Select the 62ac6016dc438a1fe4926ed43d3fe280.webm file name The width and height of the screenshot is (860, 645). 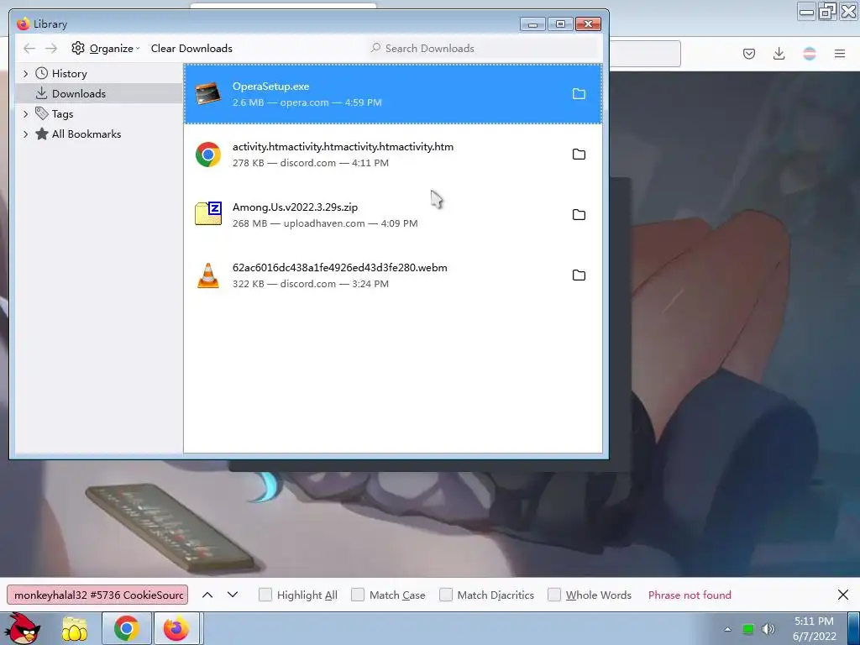pos(339,268)
